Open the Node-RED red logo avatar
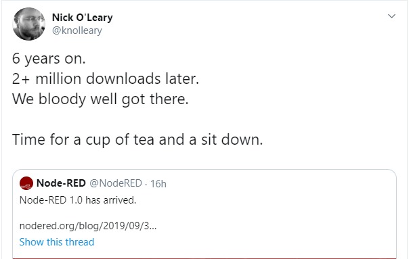This screenshot has height=259, width=409. [x=26, y=183]
